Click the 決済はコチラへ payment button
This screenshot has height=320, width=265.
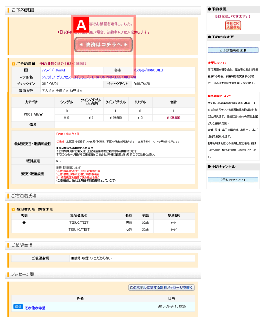point(103,45)
